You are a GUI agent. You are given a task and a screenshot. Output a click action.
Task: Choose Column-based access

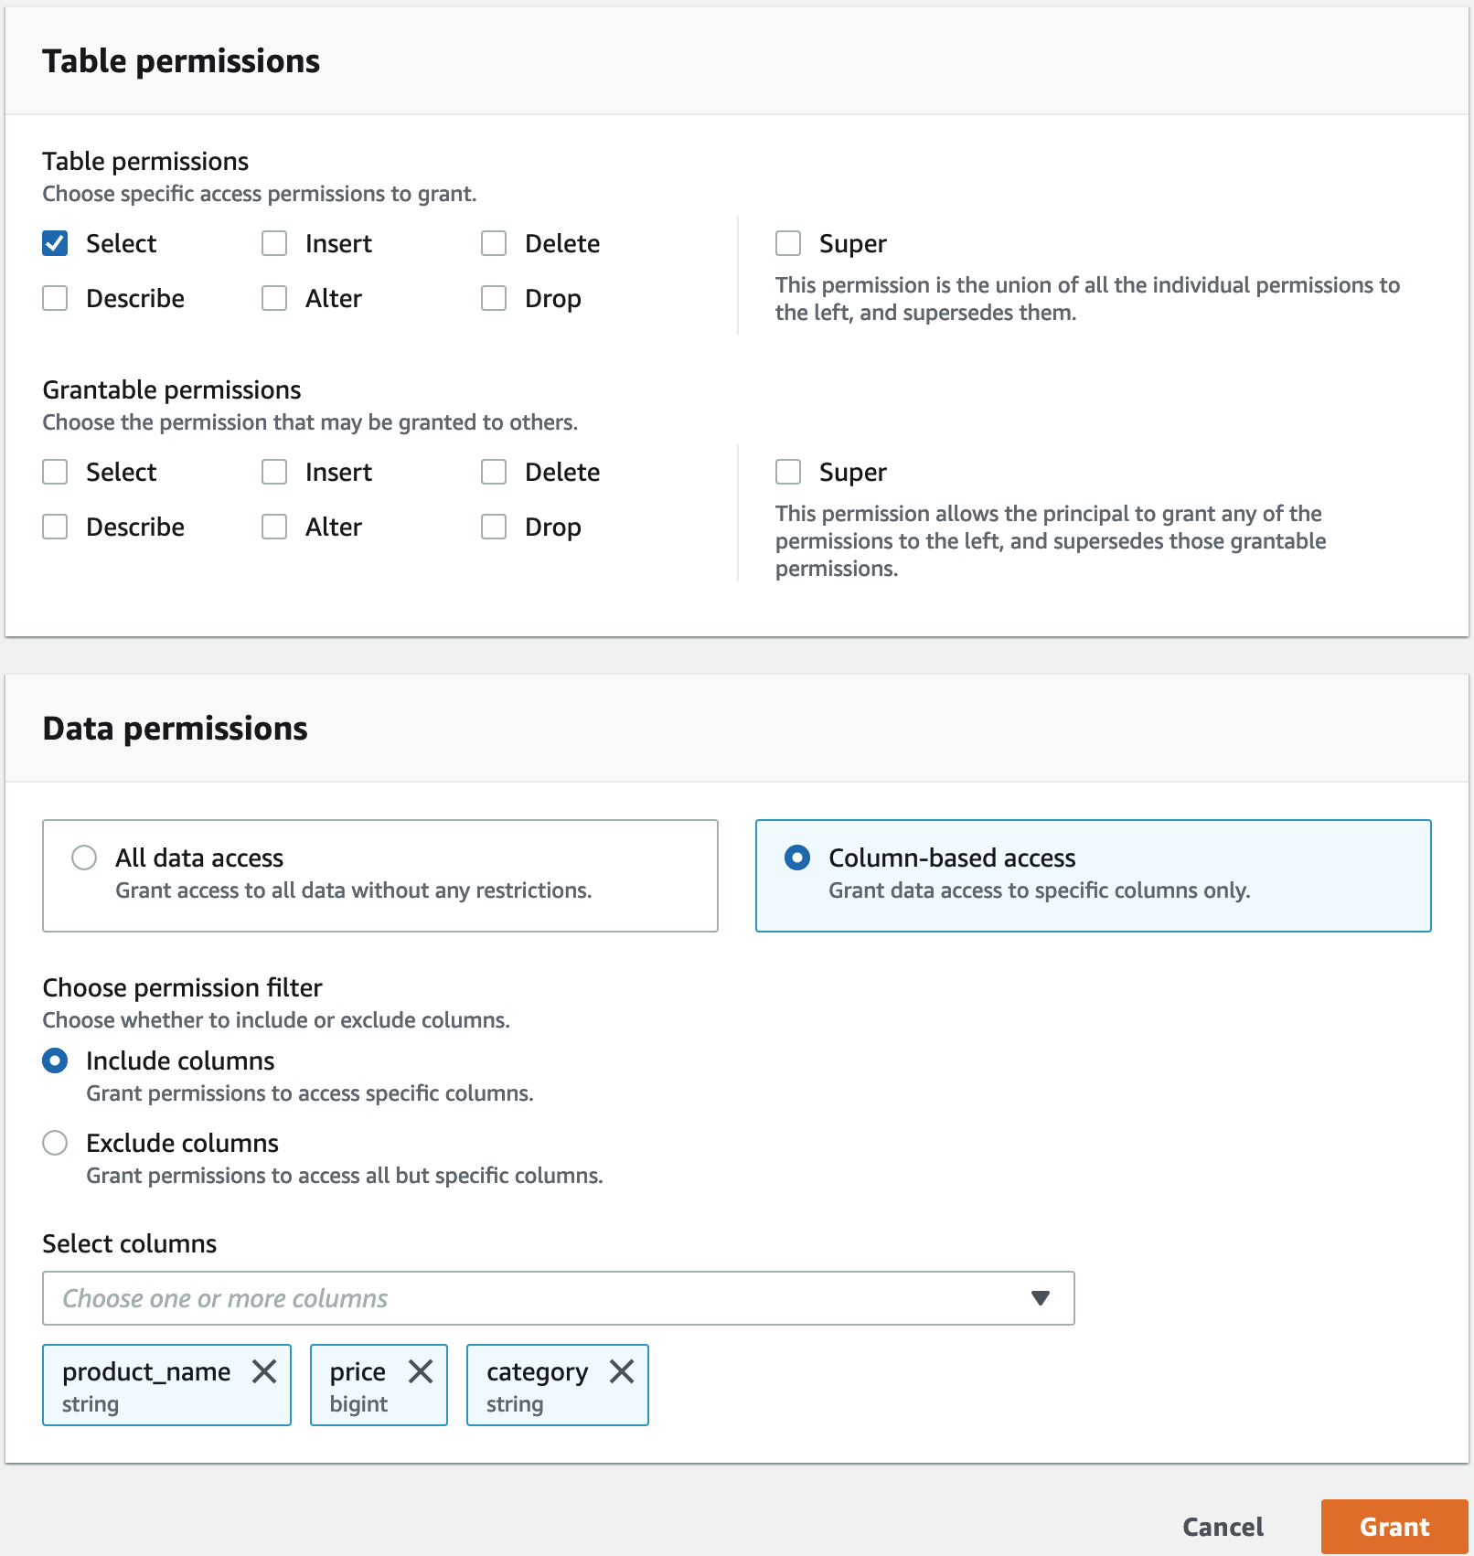click(x=798, y=858)
